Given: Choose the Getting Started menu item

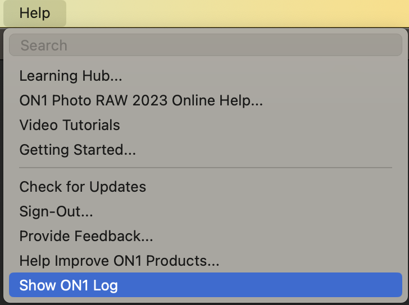Looking at the screenshot, I should click(x=78, y=150).
